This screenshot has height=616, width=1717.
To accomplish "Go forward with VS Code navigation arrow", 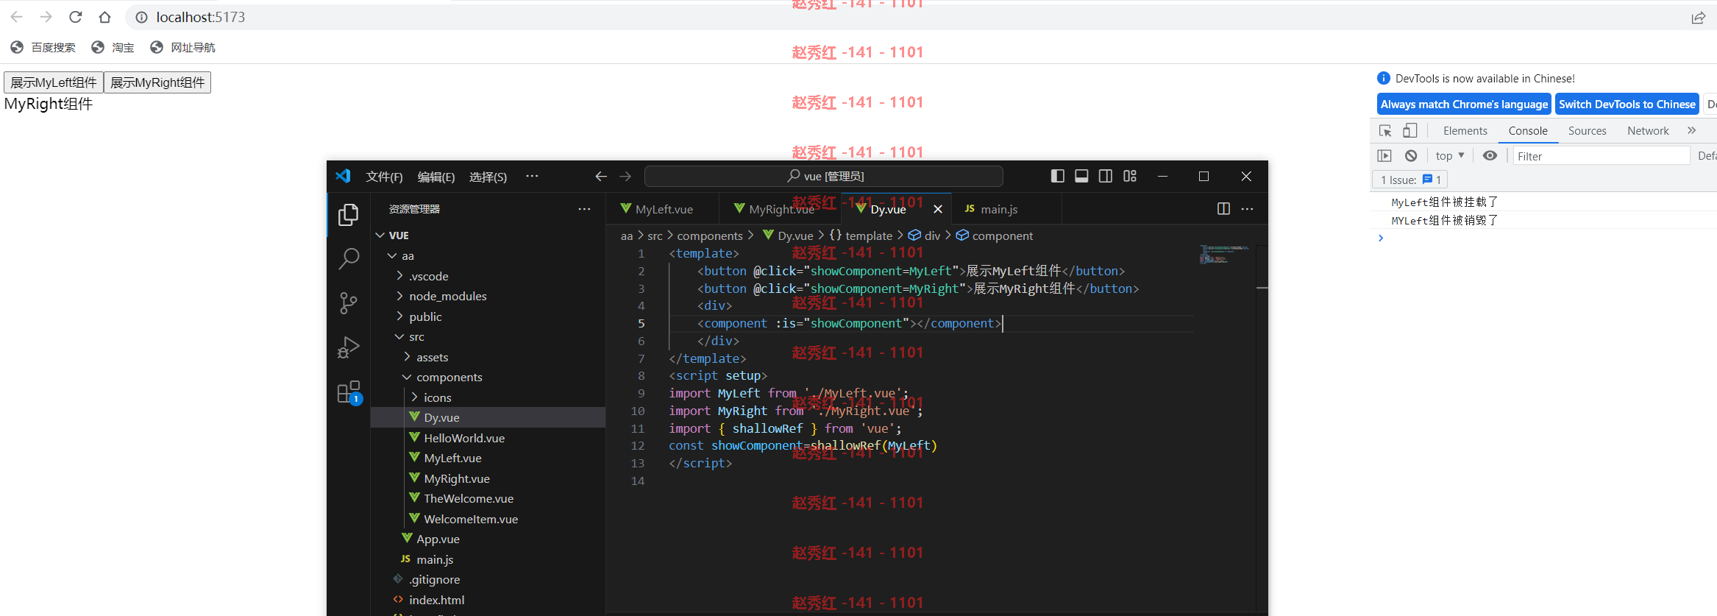I will coord(625,177).
